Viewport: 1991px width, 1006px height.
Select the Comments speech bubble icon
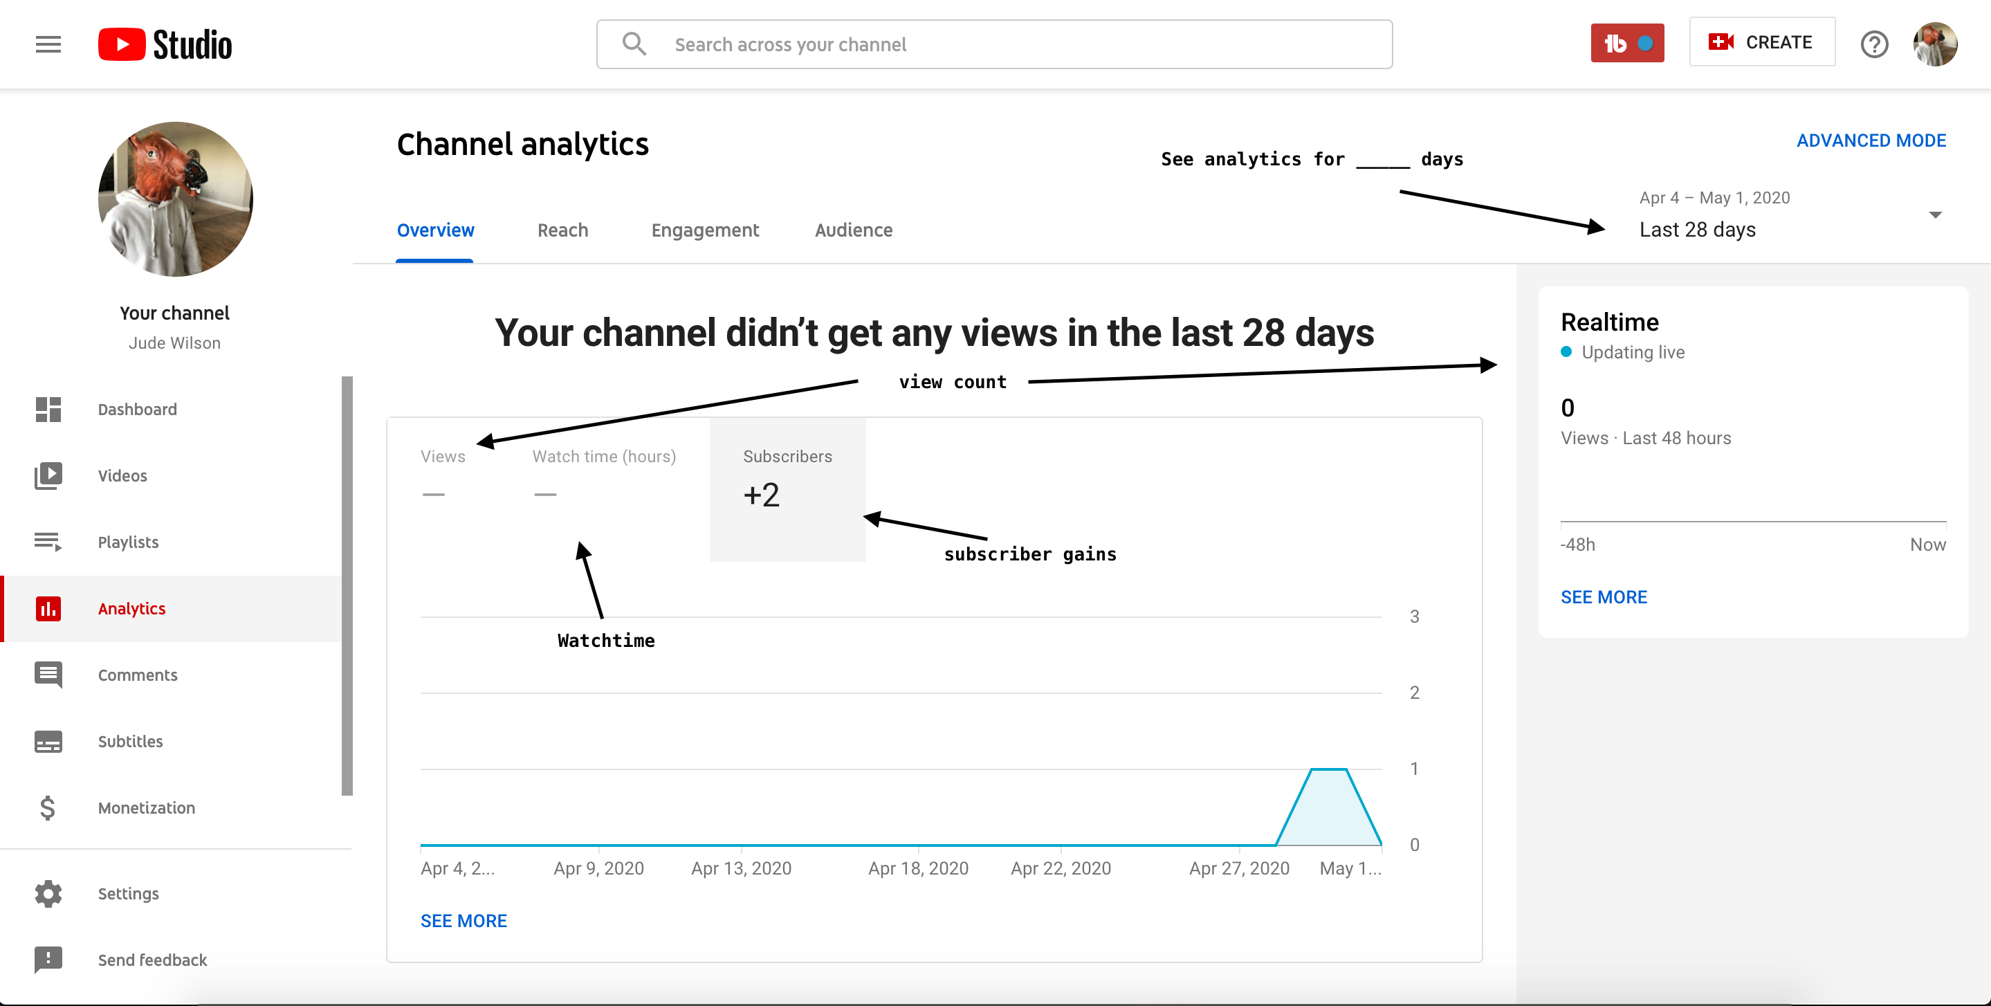(48, 675)
